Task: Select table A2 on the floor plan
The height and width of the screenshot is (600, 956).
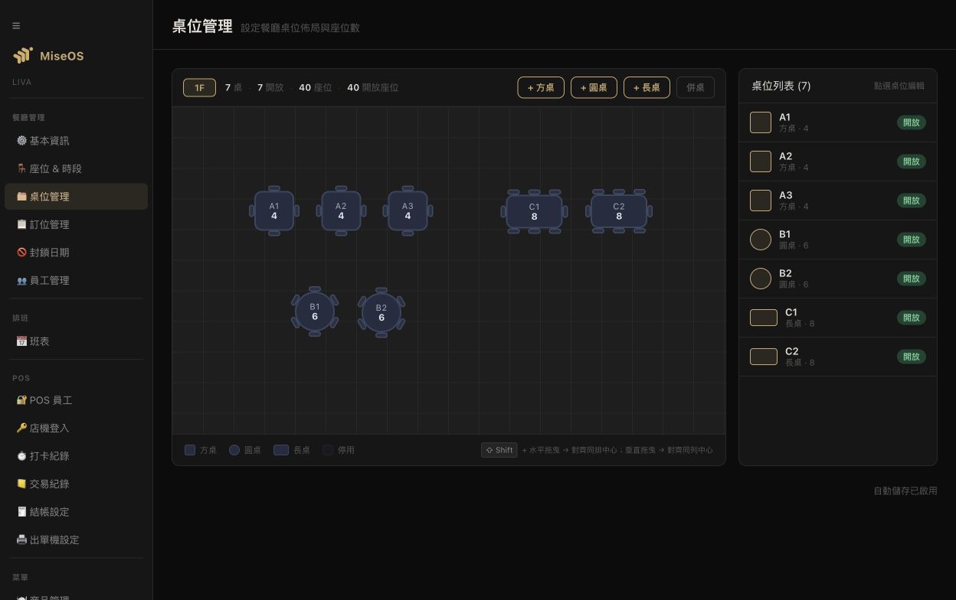Action: click(341, 211)
